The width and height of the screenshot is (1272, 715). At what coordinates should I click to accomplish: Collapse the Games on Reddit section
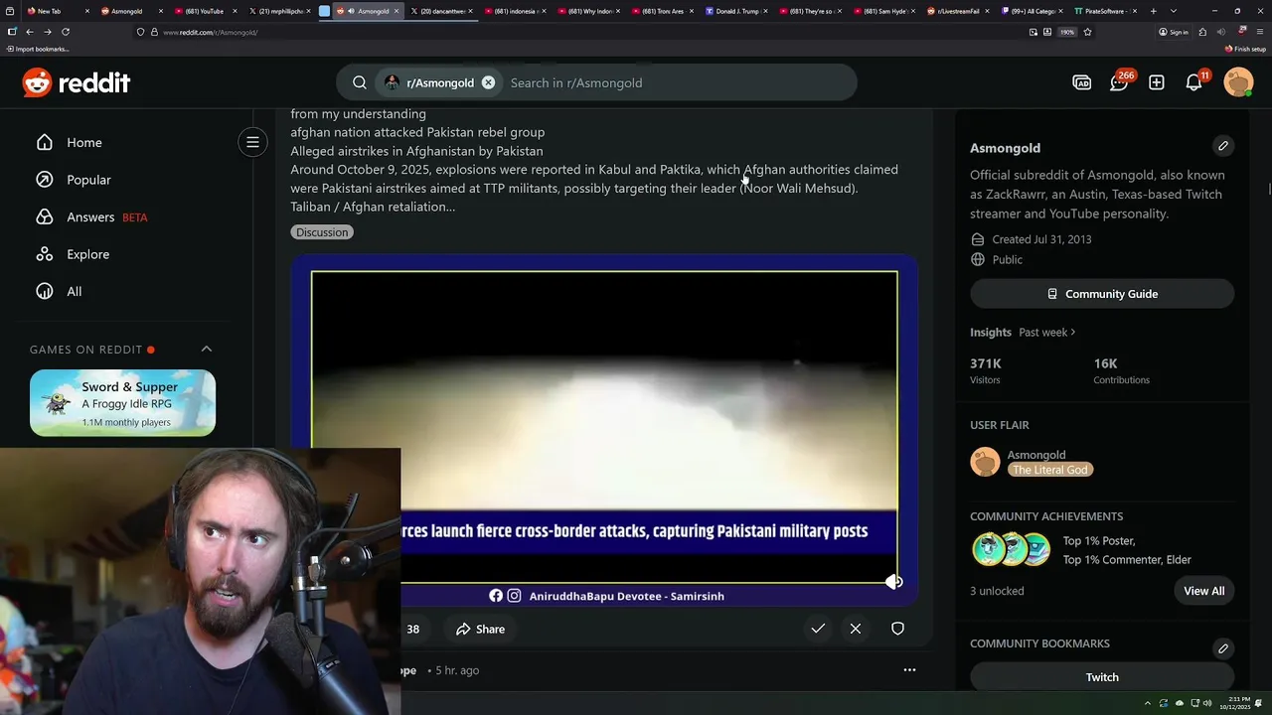click(207, 349)
